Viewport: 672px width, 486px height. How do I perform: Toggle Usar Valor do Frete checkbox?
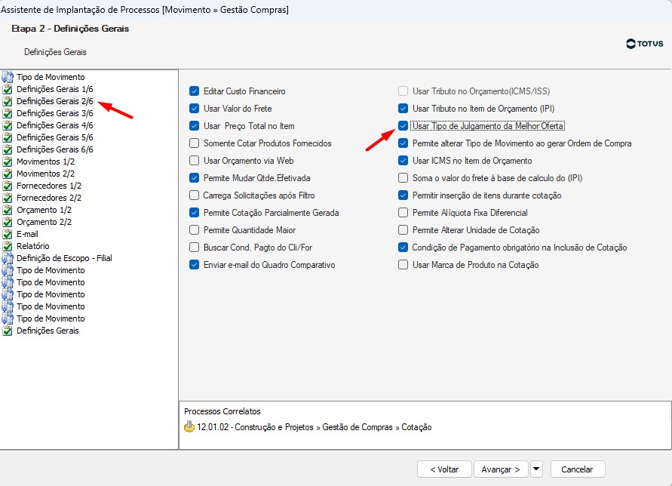(x=194, y=109)
